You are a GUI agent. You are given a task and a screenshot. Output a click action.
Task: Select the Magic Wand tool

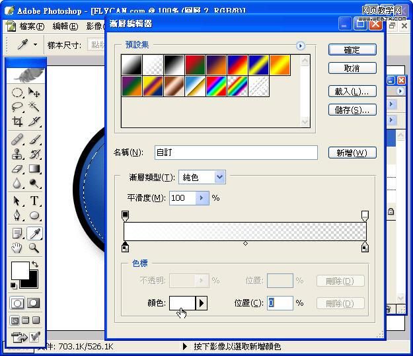click(34, 107)
